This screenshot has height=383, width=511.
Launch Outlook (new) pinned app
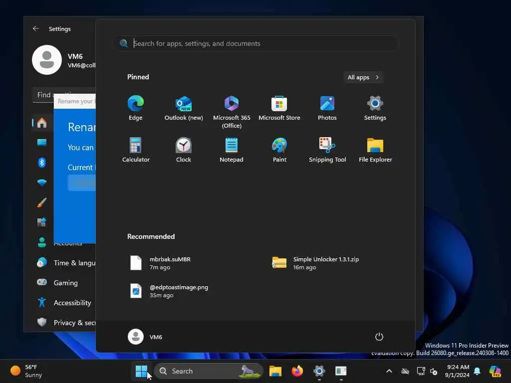184,108
